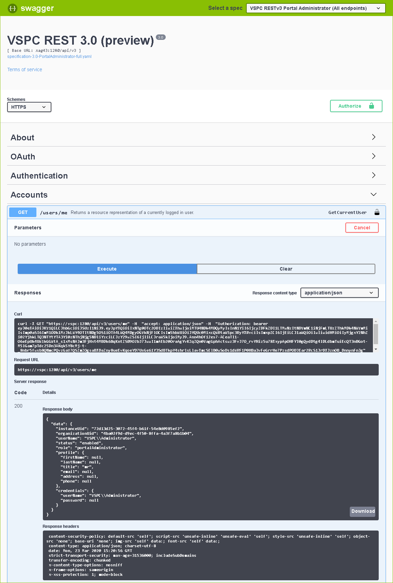Click the Request URL text box
The height and width of the screenshot is (583, 393).
coord(196,370)
